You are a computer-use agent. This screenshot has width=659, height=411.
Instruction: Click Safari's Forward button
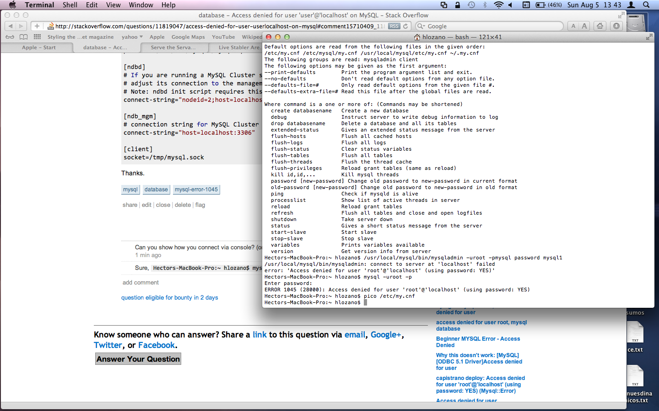(21, 26)
